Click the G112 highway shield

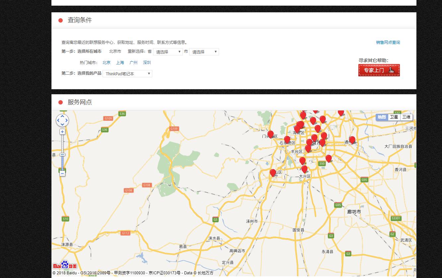(x=125, y=233)
